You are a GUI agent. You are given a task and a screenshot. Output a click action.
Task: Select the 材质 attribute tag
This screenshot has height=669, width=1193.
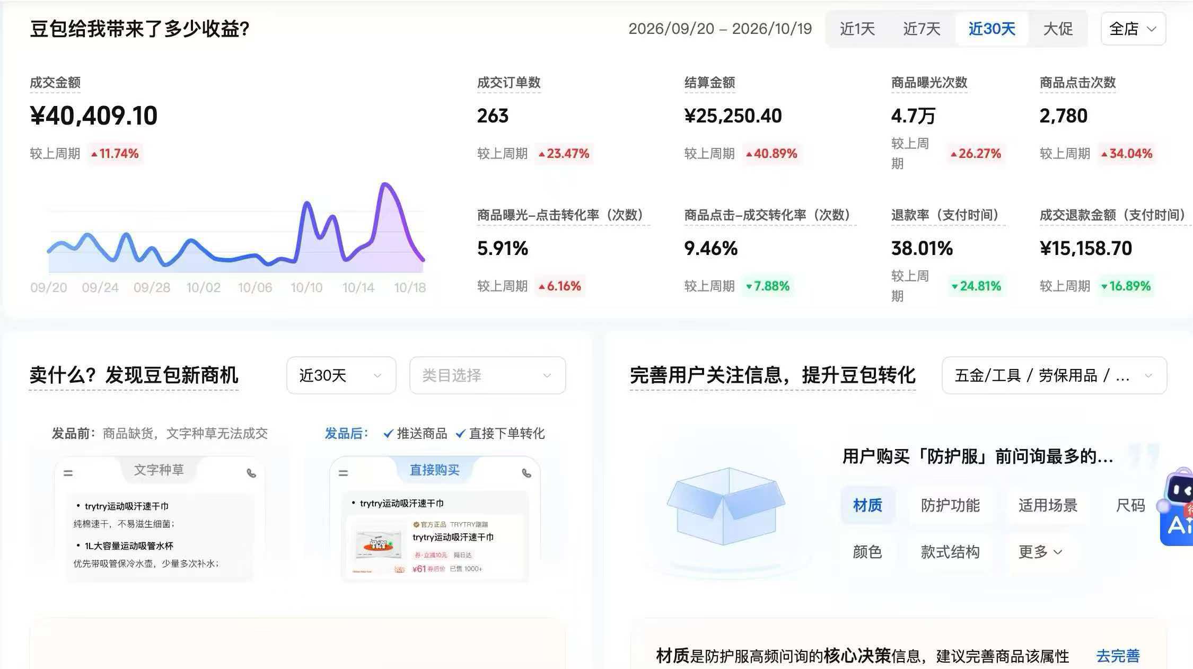[x=867, y=505]
